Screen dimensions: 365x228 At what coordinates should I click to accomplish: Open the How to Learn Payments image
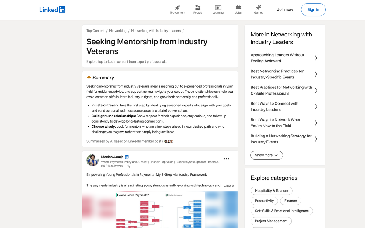pyautogui.click(x=160, y=210)
